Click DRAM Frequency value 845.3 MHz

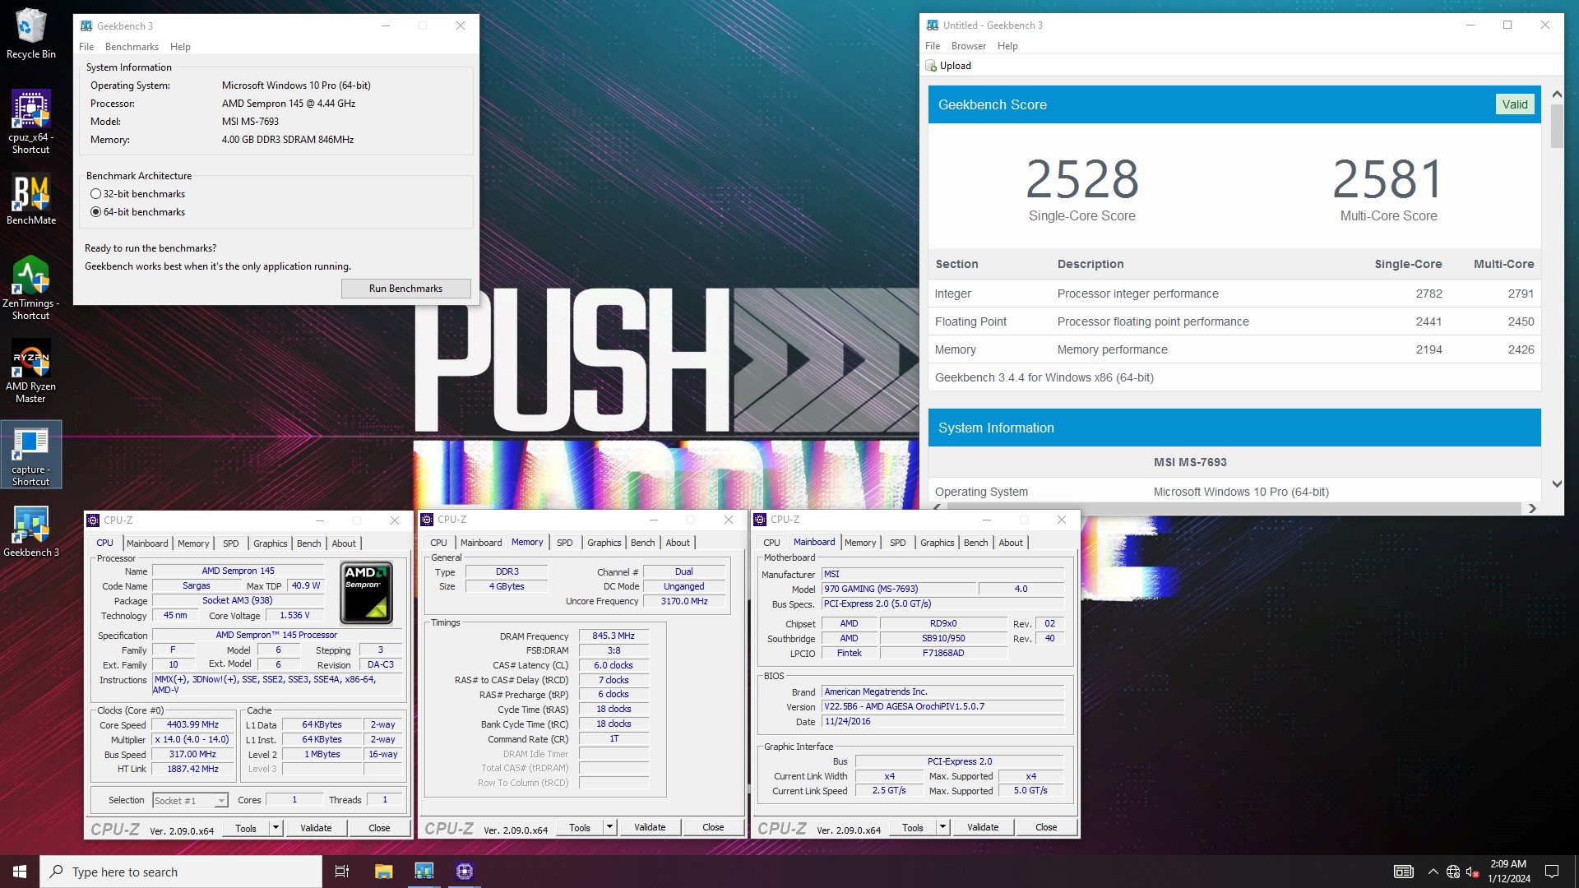point(614,636)
